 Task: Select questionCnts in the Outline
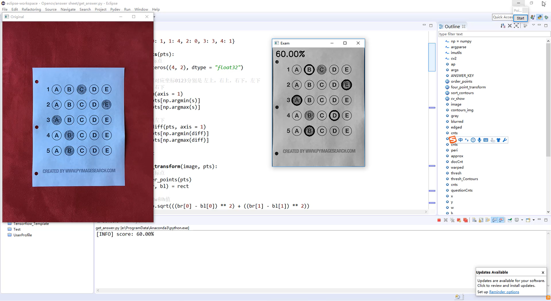coord(462,190)
